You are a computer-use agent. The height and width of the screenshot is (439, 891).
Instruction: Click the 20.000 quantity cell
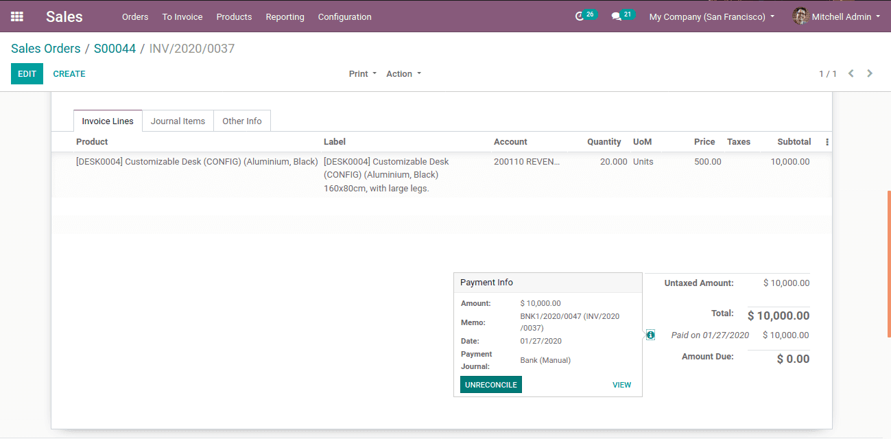(613, 162)
